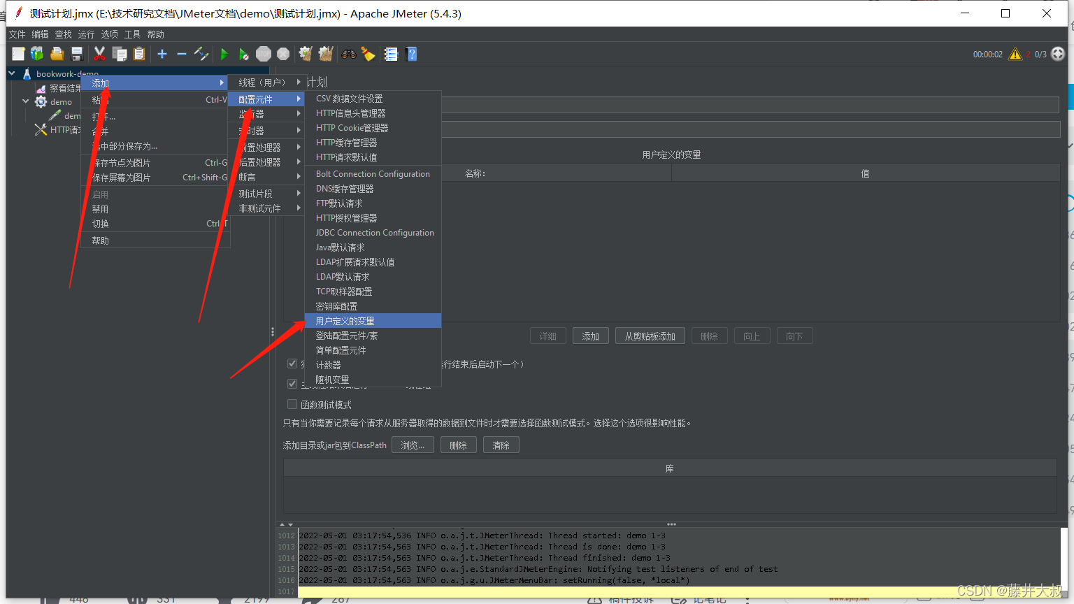This screenshot has width=1074, height=604.
Task: Click the 库 library table header
Action: click(670, 468)
